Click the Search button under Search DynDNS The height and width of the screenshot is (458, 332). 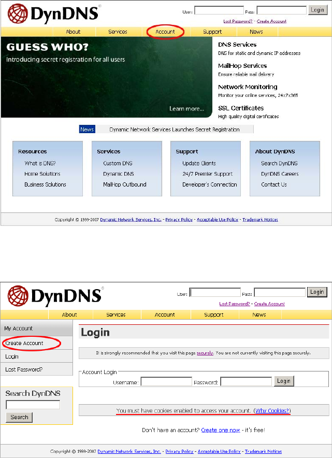19,417
